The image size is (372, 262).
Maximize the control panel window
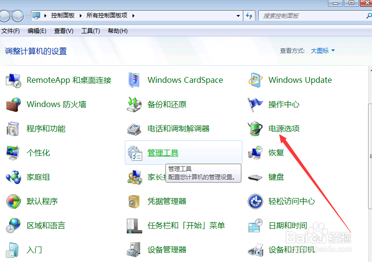(x=352, y=3)
